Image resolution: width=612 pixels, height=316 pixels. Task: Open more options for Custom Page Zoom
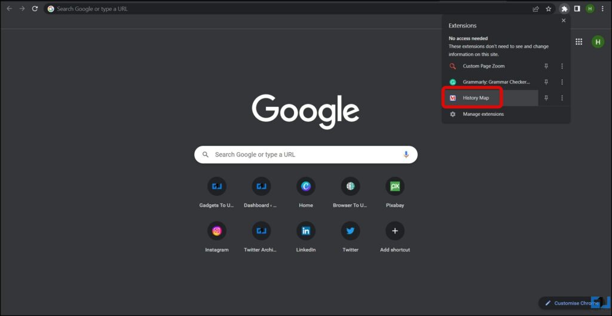tap(562, 66)
